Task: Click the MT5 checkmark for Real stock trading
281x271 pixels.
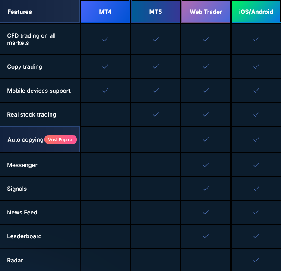Action: [x=156, y=114]
